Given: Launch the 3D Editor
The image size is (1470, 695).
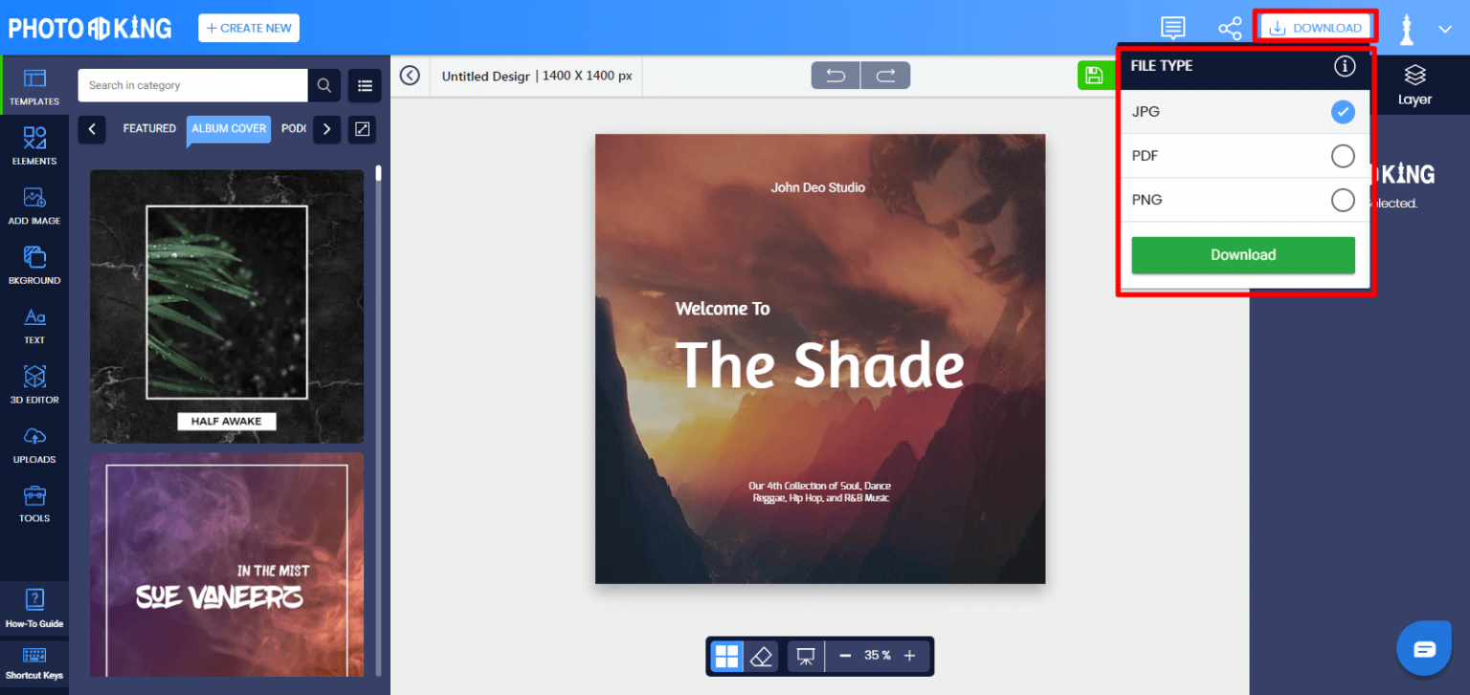Looking at the screenshot, I should (x=34, y=384).
